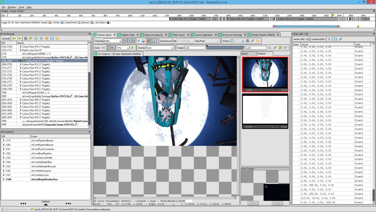Toggle the B blue channel button

click(x=134, y=41)
